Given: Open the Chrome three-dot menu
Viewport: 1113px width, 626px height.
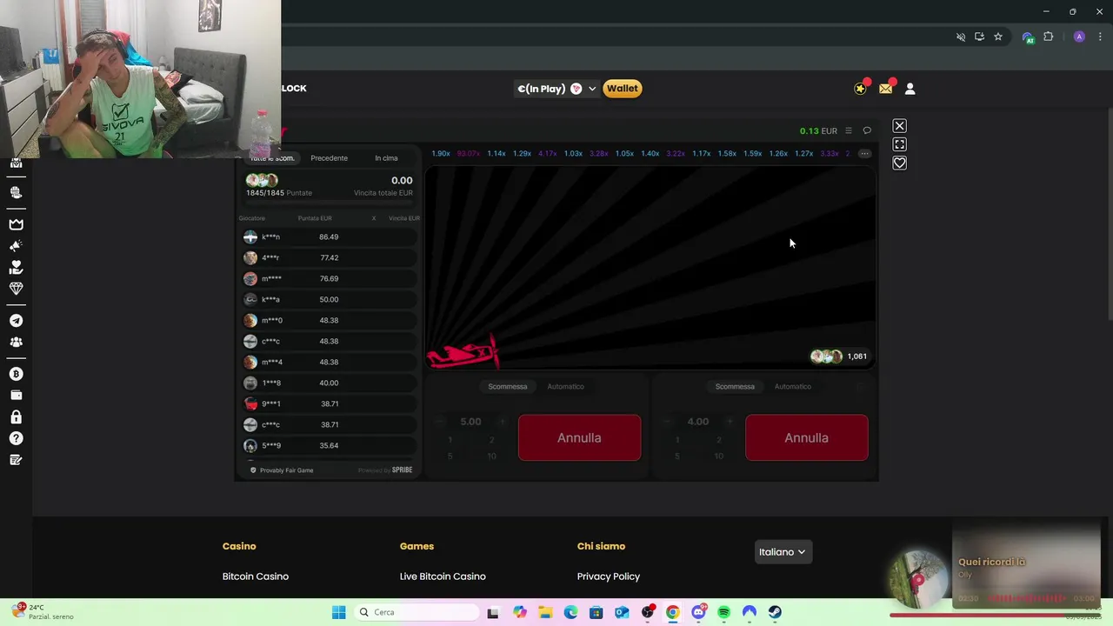Looking at the screenshot, I should [1101, 37].
